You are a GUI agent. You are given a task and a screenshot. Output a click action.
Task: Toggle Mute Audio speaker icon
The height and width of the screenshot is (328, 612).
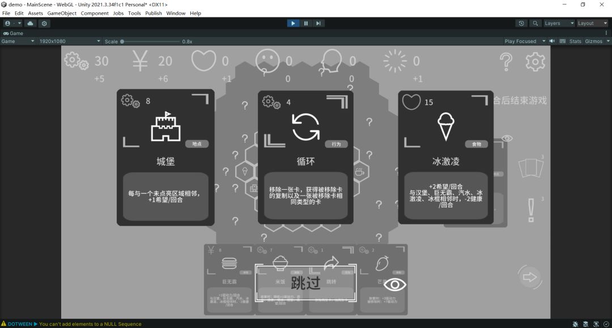point(552,41)
